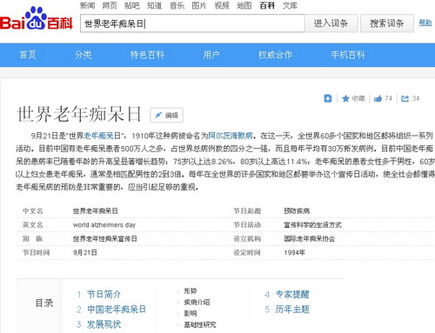Jump to subsection 影响

pyautogui.click(x=191, y=314)
